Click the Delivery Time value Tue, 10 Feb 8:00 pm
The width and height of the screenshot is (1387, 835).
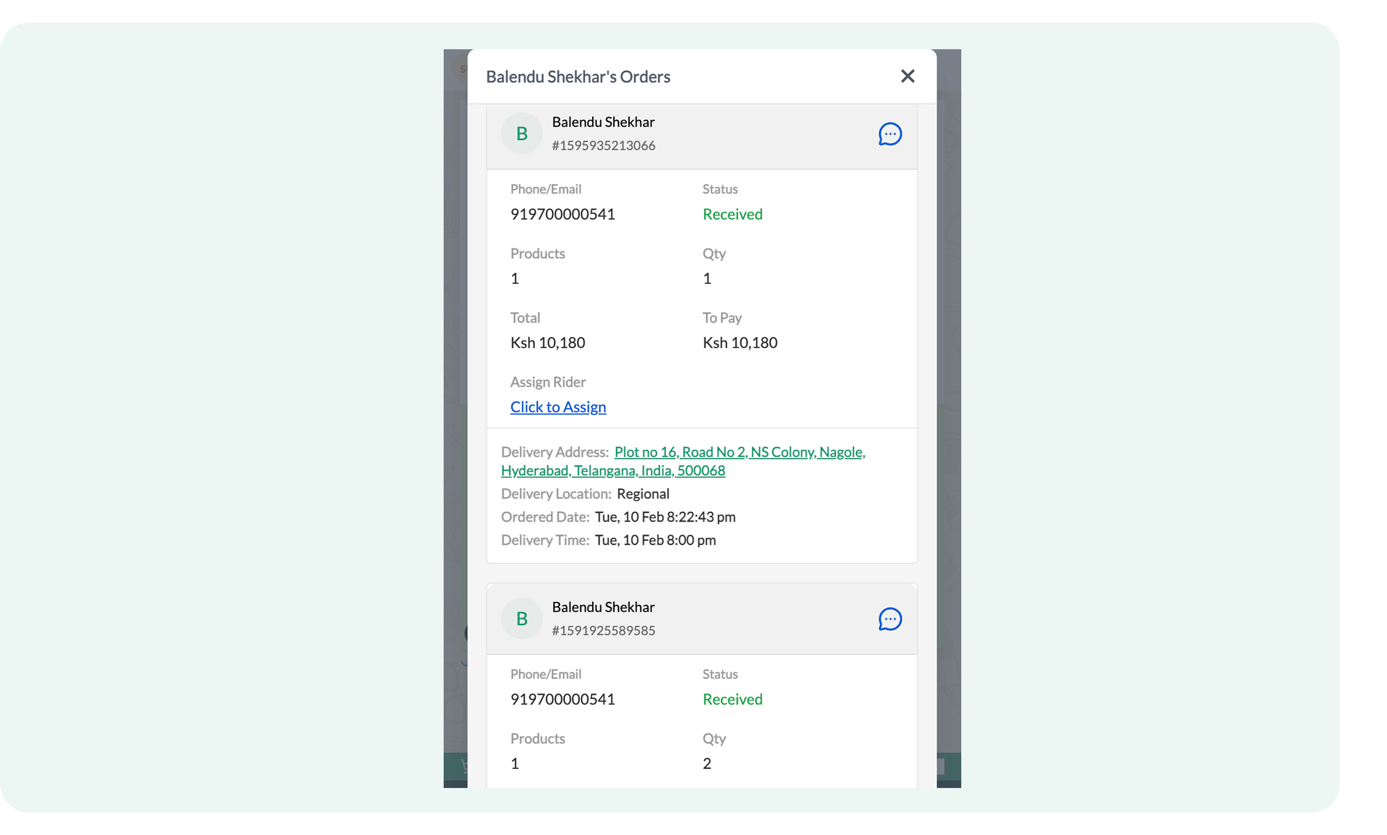point(655,541)
